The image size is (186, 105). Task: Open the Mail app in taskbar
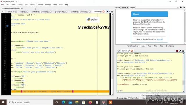click(x=70, y=102)
